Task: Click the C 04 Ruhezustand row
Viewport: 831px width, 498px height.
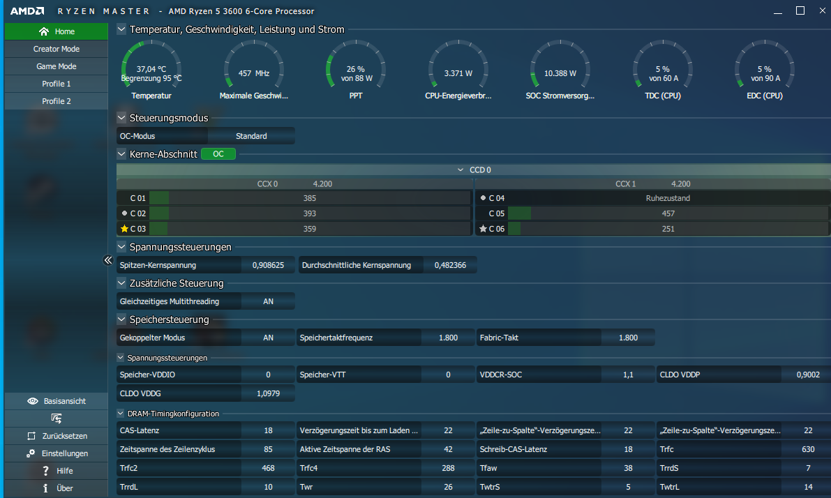Action: point(653,198)
